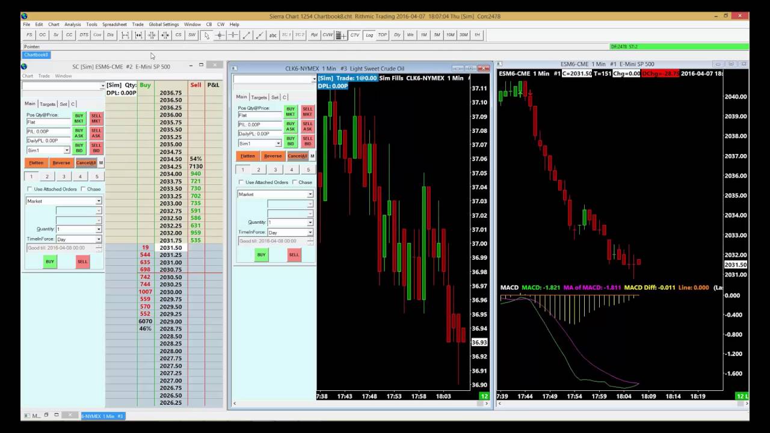770x433 pixels.
Task: Click 6-NYMEX 1 Min #3 bottom taskbar tab
Action: click(x=102, y=416)
